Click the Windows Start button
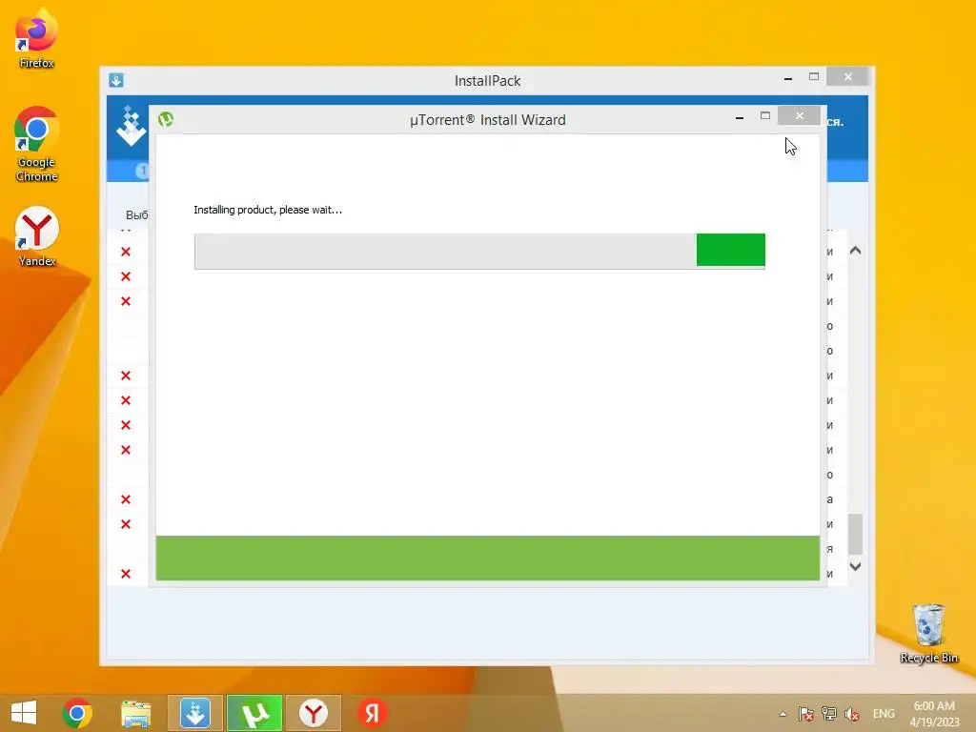The width and height of the screenshot is (976, 732). [24, 713]
